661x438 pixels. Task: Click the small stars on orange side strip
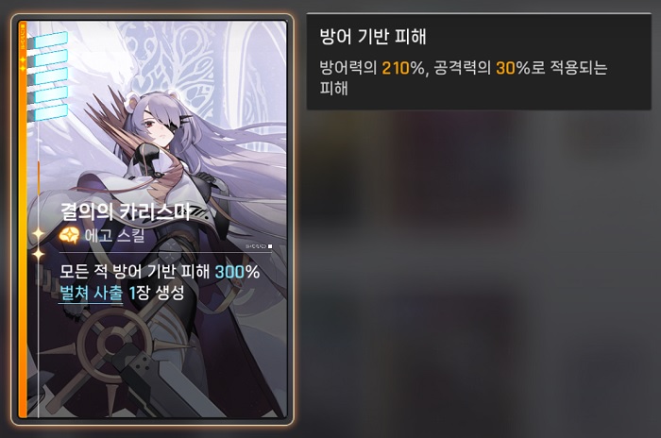[x=23, y=63]
